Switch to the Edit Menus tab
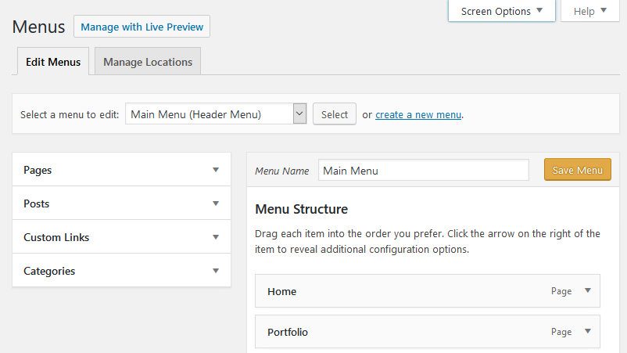 [53, 62]
